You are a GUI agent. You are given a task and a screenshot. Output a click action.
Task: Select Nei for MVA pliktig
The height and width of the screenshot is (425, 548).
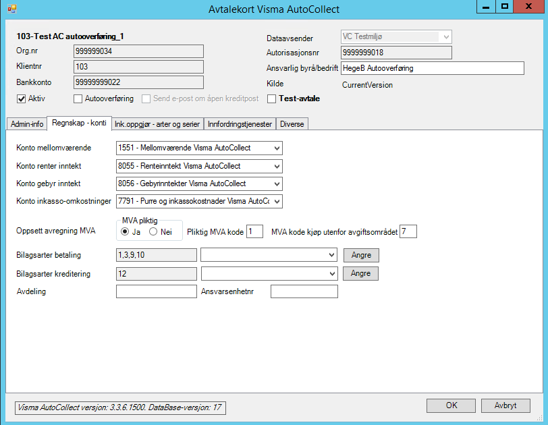pos(153,231)
